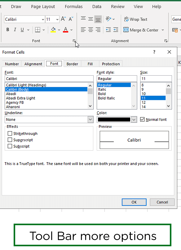181x250 pixels.
Task: Open the ribbon font size dropdown
Action: tap(57, 20)
